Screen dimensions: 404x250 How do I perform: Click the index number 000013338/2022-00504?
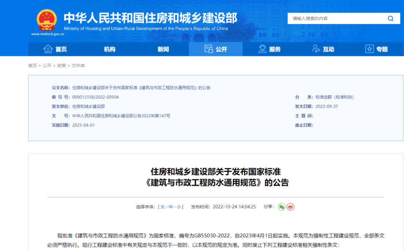[x=95, y=97]
